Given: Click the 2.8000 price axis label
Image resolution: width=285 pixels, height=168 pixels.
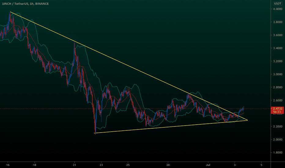Looking at the screenshot, I should 278,87.
